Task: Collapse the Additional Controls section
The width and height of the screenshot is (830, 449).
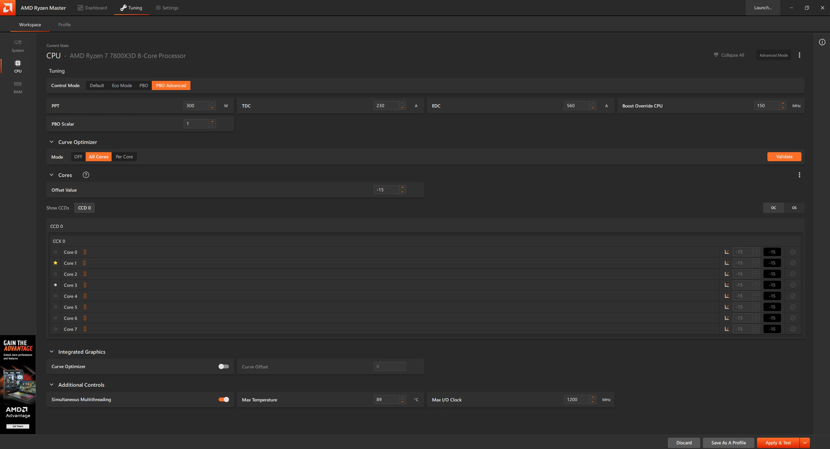Action: pyautogui.click(x=52, y=385)
